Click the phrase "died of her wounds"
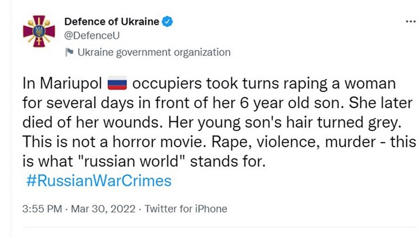The width and height of the screenshot is (420, 238). tap(94, 123)
